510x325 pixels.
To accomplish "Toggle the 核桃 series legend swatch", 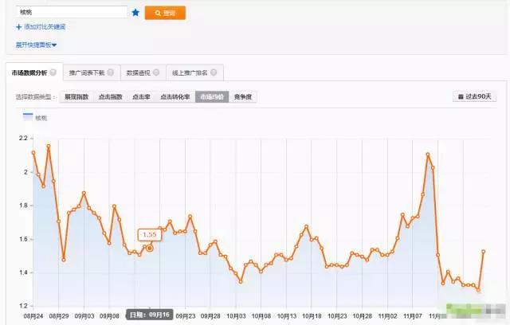I will pyautogui.click(x=28, y=117).
